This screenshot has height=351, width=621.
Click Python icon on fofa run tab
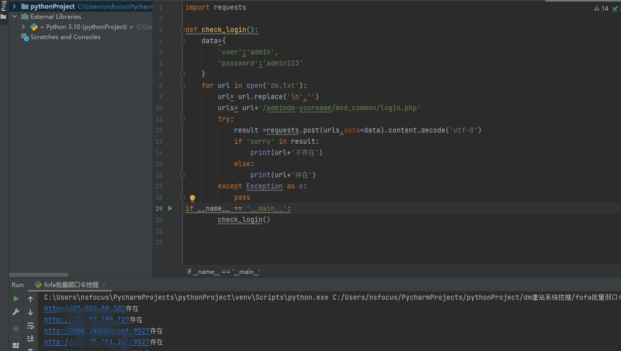tap(38, 285)
